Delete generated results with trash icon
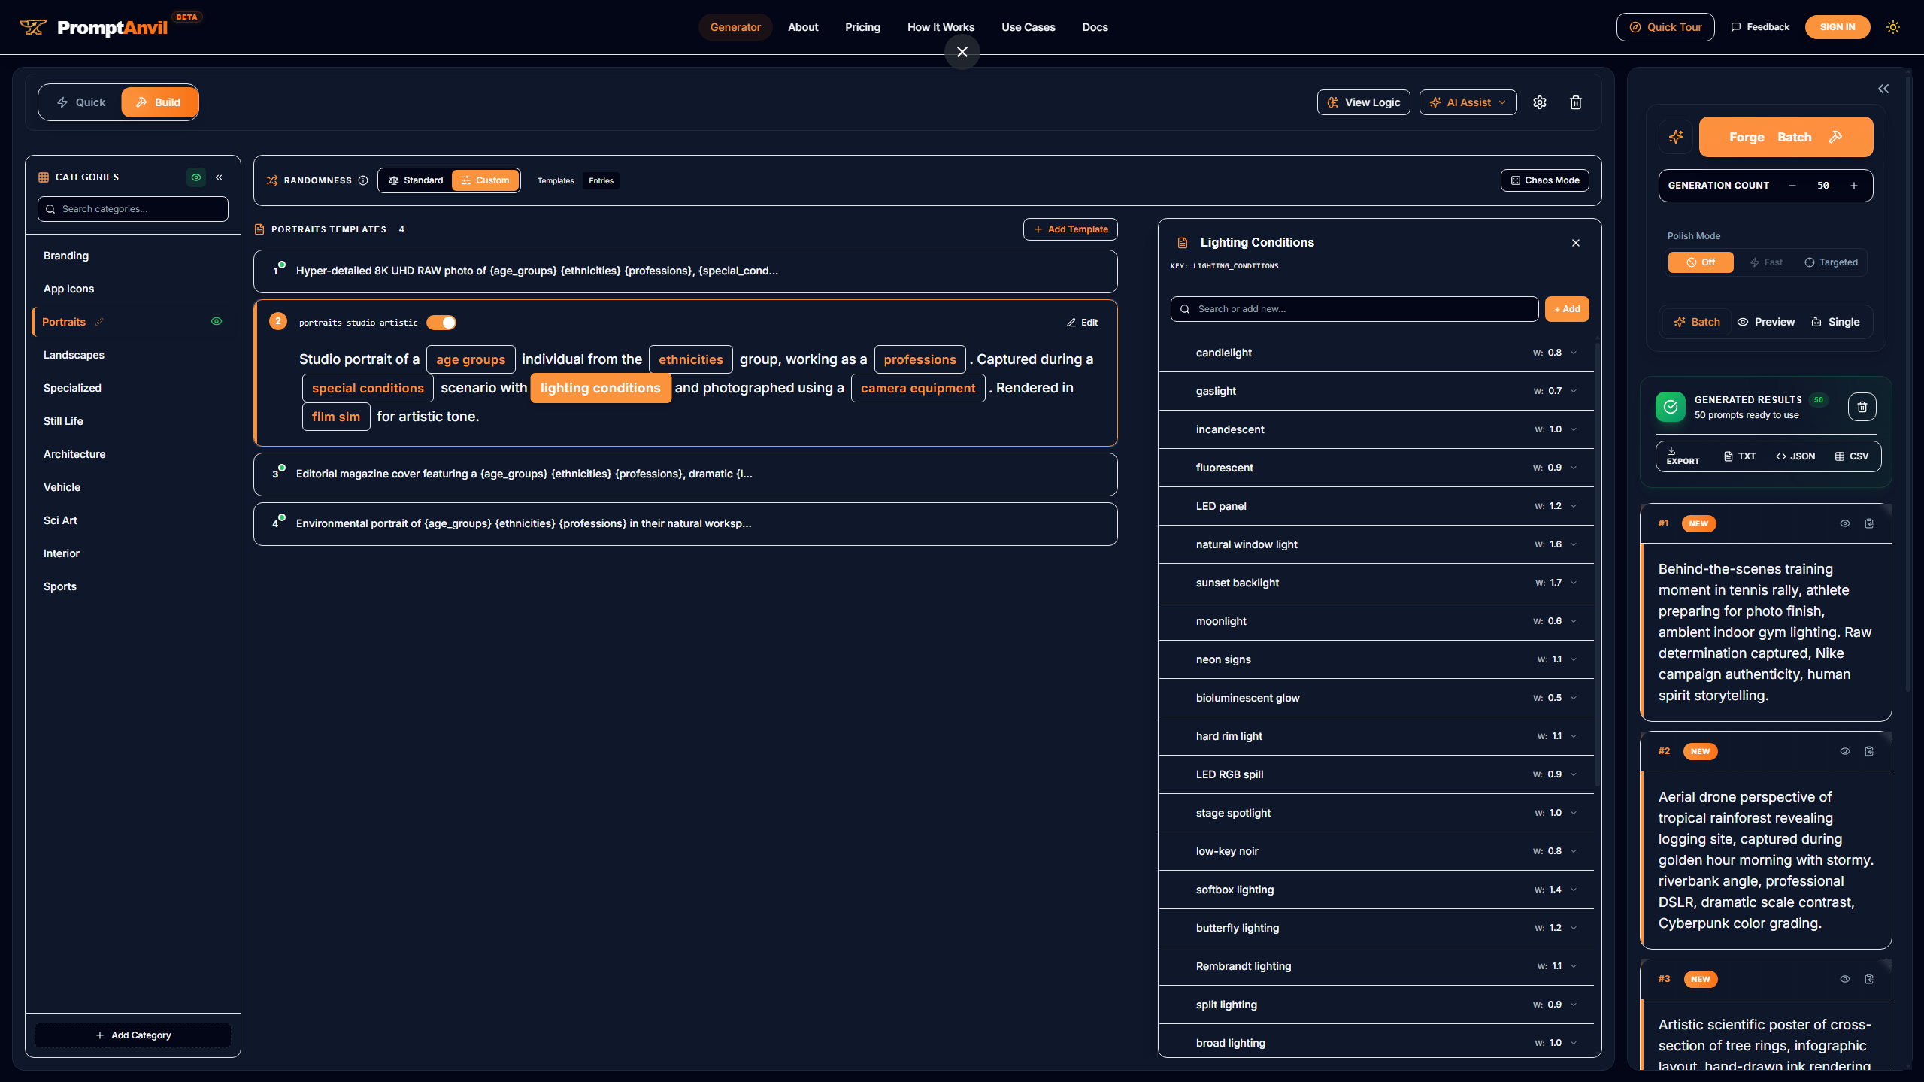This screenshot has width=1924, height=1082. point(1862,407)
